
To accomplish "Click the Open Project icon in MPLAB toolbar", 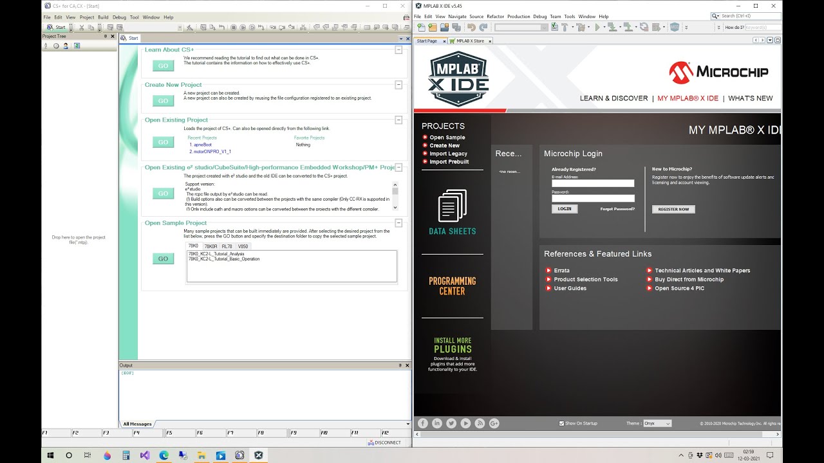I will point(445,28).
